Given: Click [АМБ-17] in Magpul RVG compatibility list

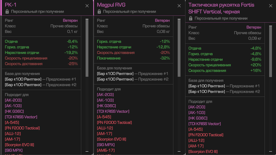Looking at the screenshot, I should [x=106, y=150].
